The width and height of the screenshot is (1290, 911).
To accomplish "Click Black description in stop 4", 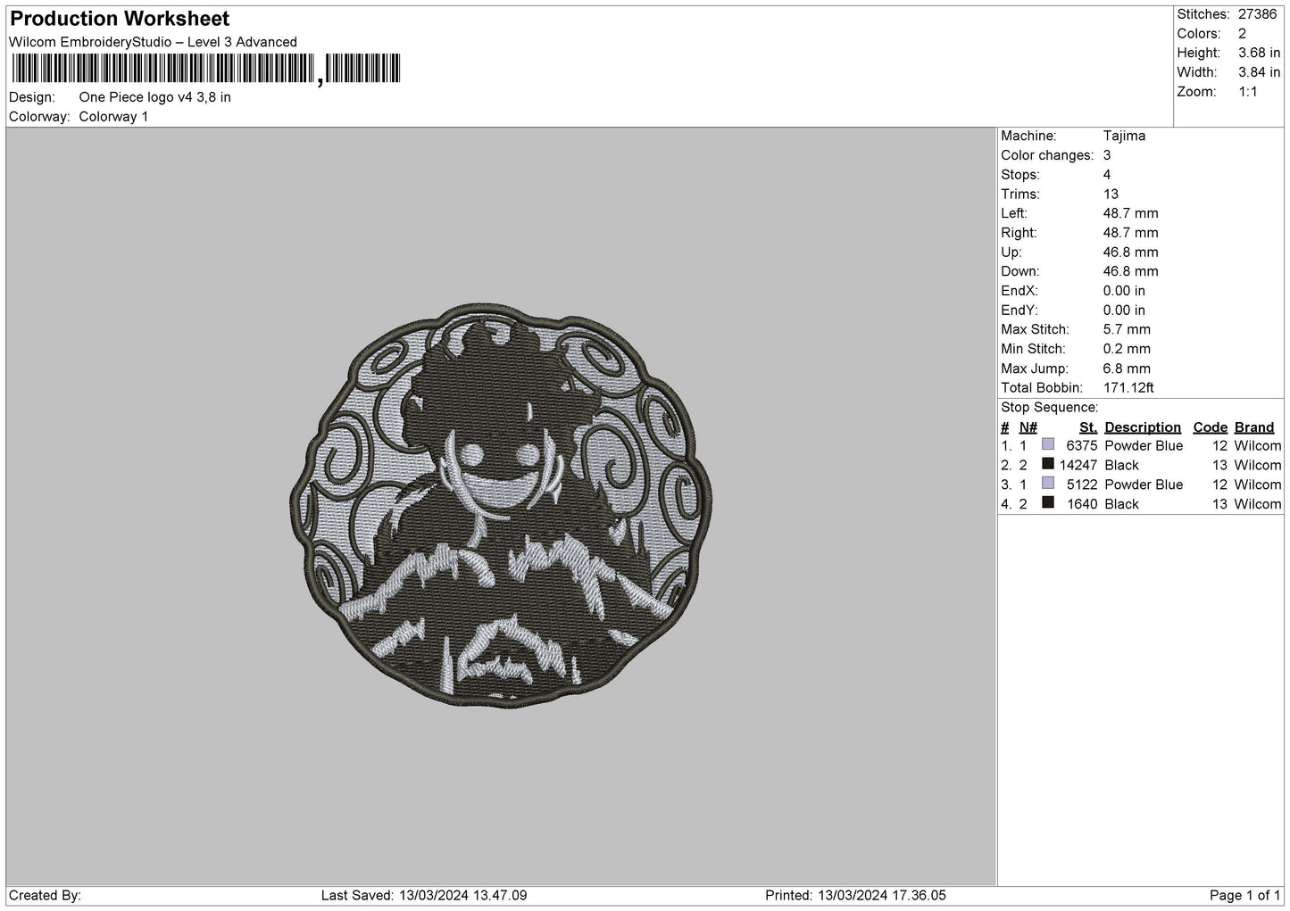I will [x=1121, y=504].
